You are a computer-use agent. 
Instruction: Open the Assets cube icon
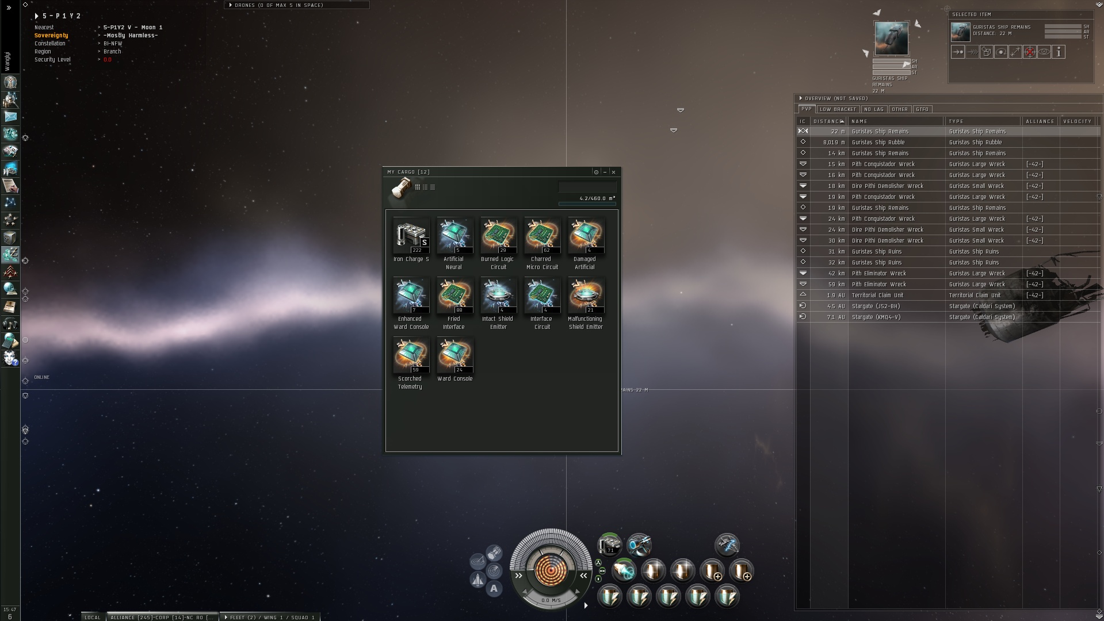click(10, 237)
